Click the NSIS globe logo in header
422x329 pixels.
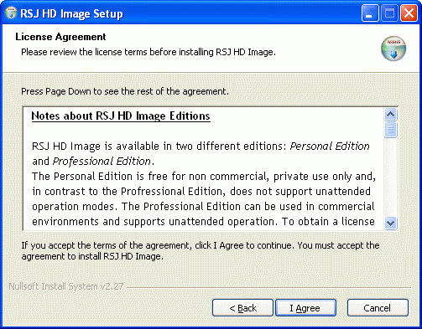393,49
